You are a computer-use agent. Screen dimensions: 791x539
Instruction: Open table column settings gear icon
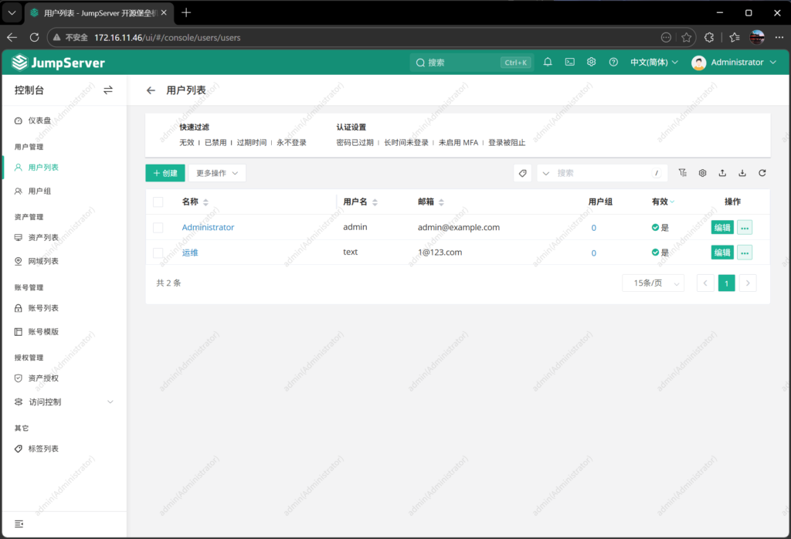pos(703,174)
